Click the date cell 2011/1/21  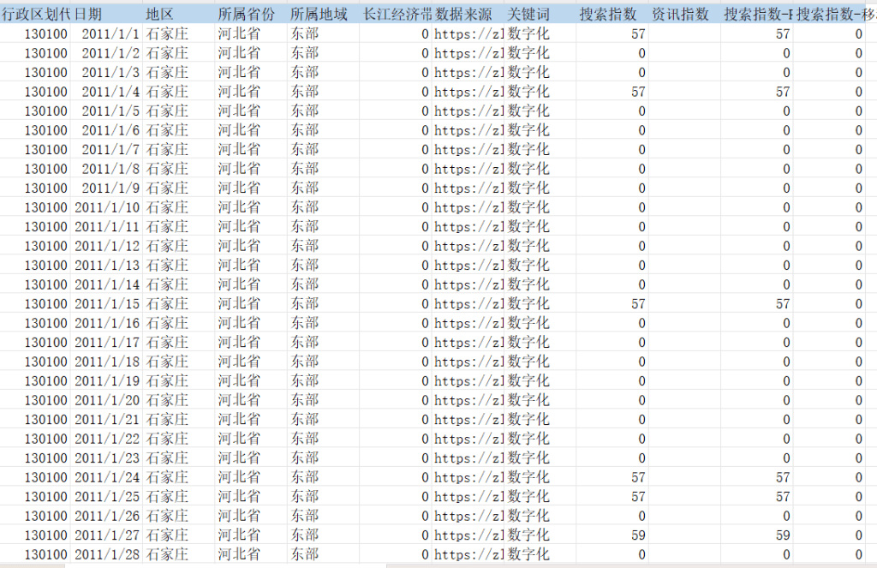tap(107, 420)
